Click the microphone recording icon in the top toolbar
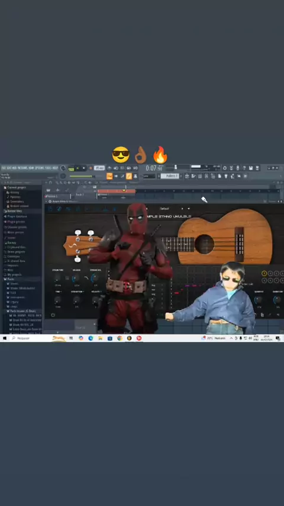 click(x=238, y=168)
